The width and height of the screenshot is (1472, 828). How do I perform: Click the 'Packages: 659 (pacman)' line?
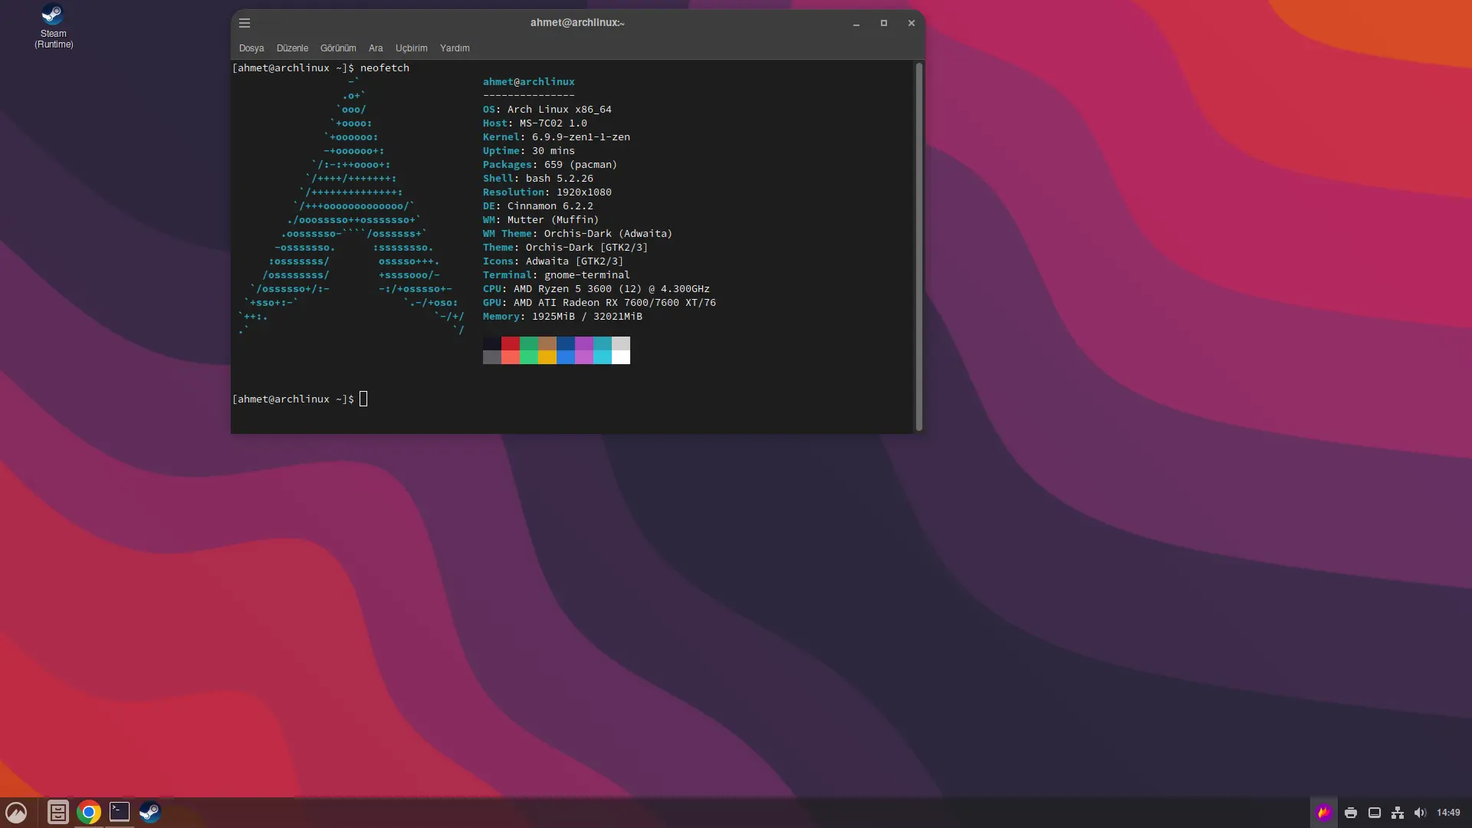click(550, 165)
